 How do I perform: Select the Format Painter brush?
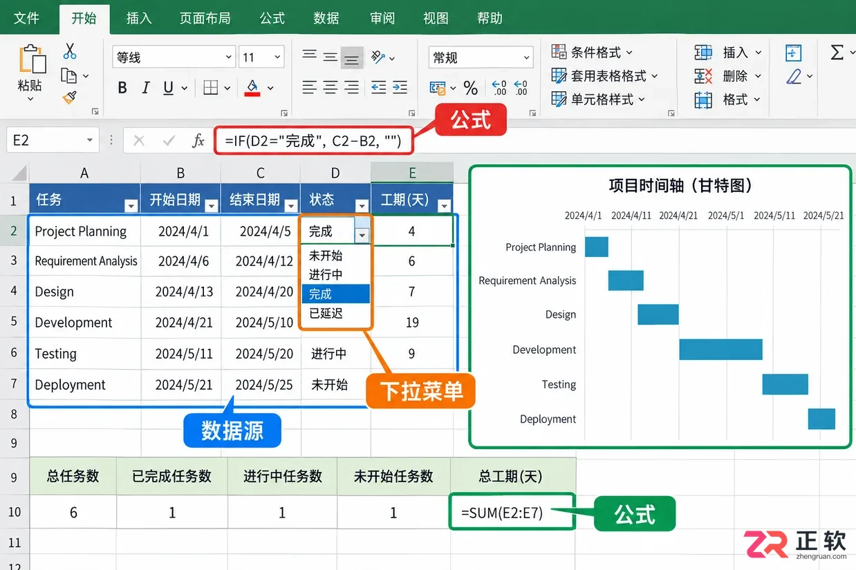click(x=69, y=97)
